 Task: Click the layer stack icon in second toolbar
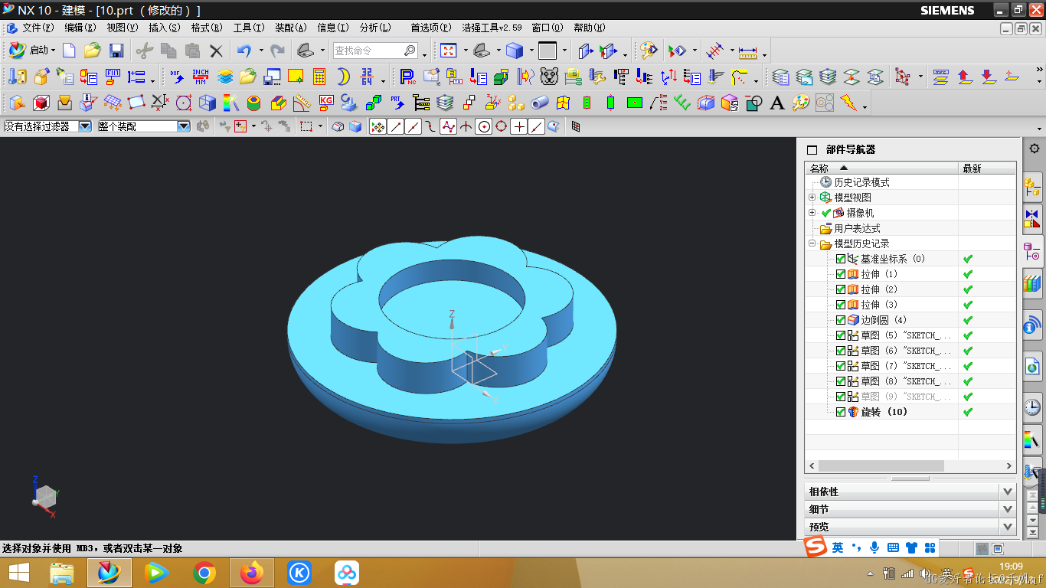224,77
